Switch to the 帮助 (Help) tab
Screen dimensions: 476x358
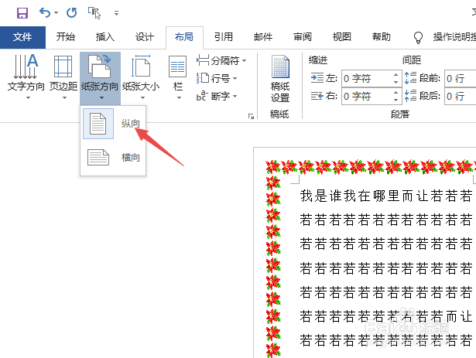[x=382, y=37]
